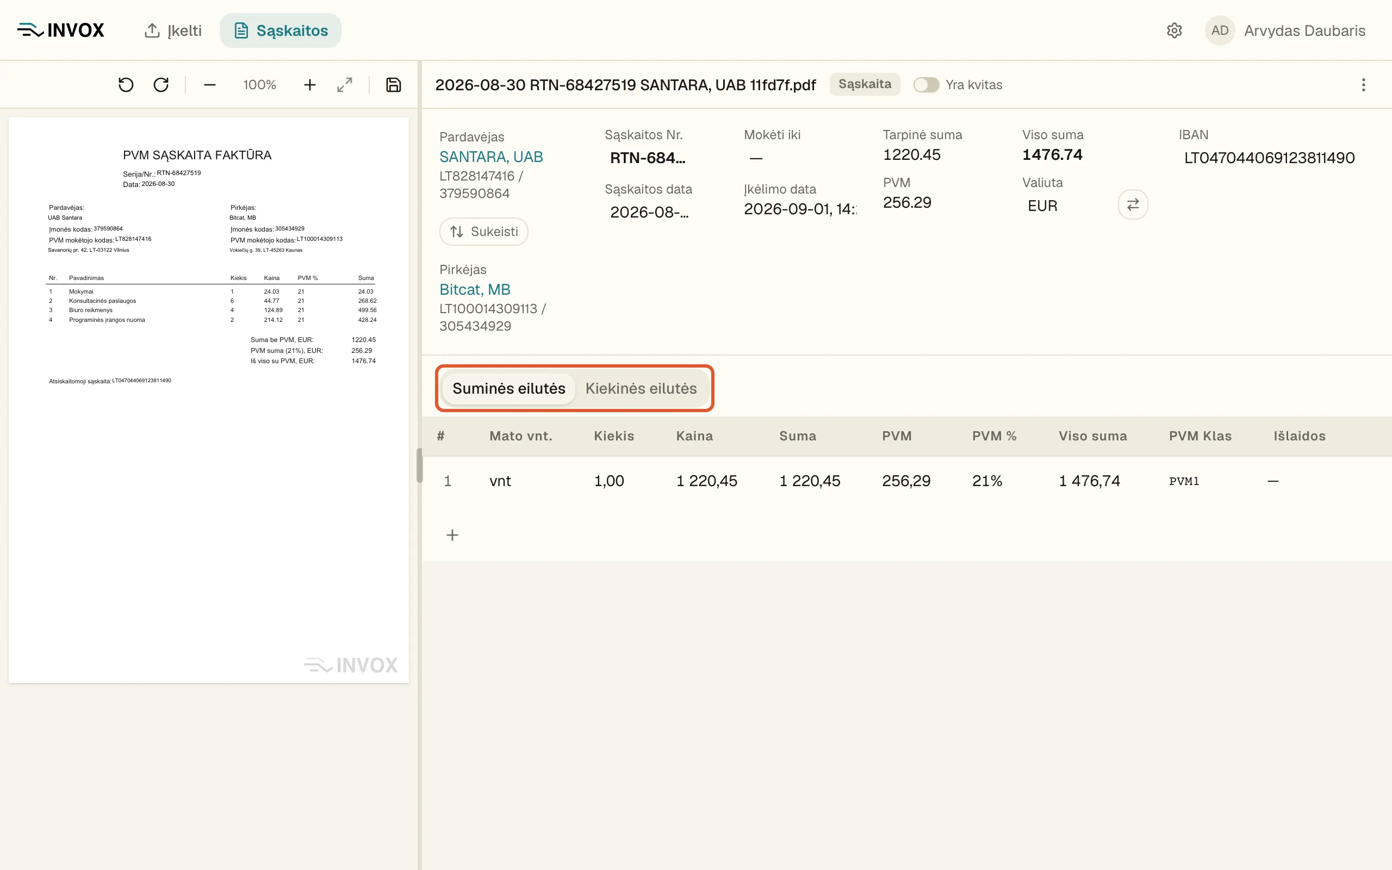
Task: Toggle the Yra kvitas switch
Action: [926, 85]
